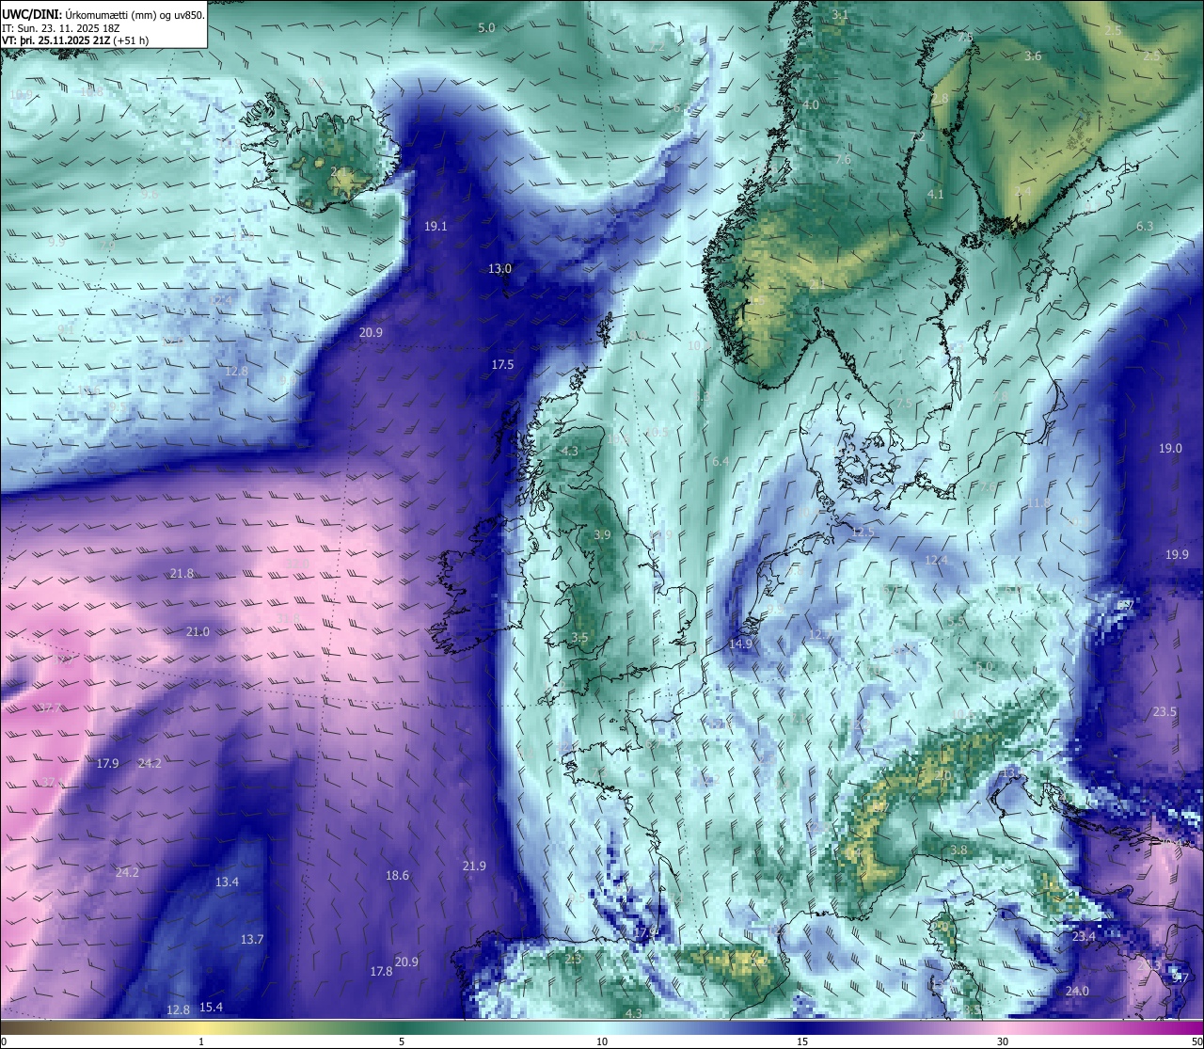Screen dimensions: 1204x1049
Task: Click the 6.3 value near the eastern edge
Action: [1145, 227]
